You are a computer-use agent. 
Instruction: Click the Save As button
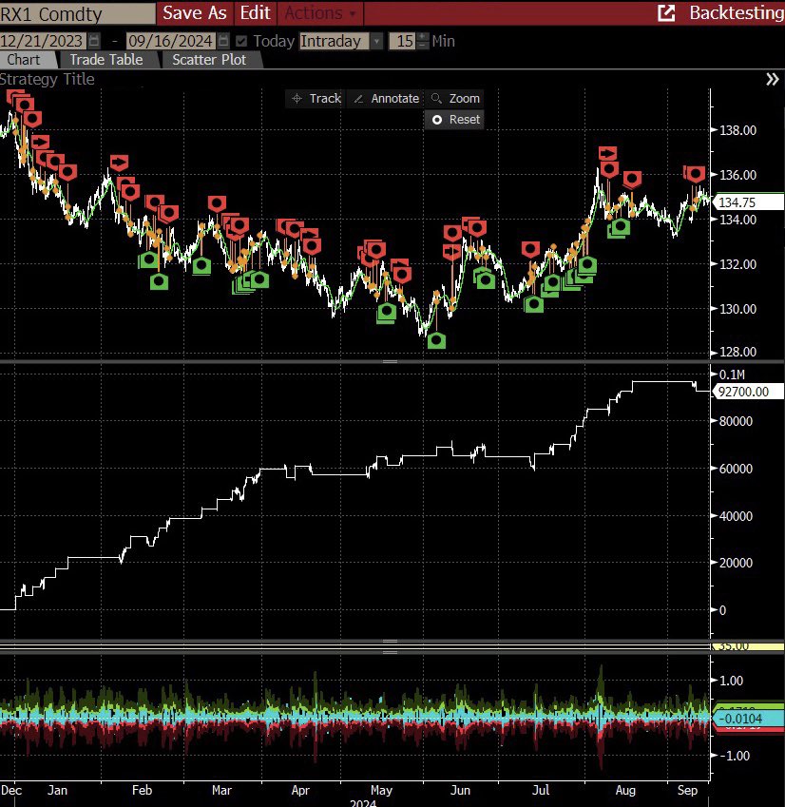[194, 13]
